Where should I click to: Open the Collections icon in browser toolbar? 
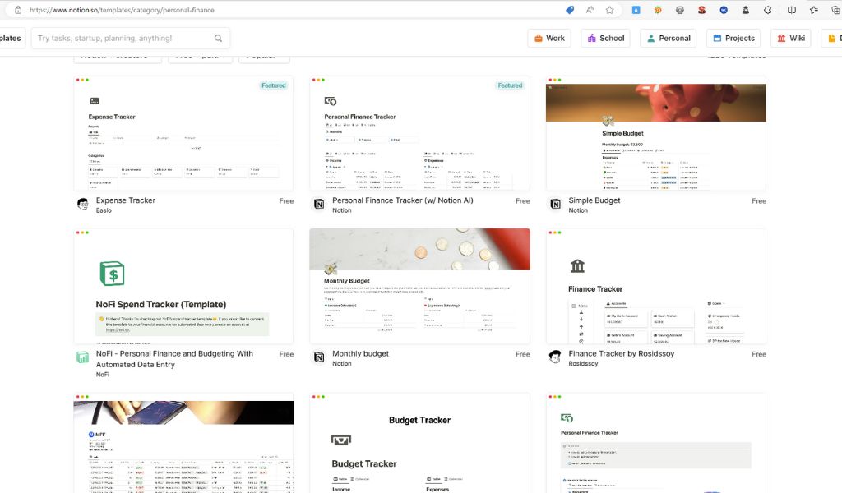tap(835, 10)
